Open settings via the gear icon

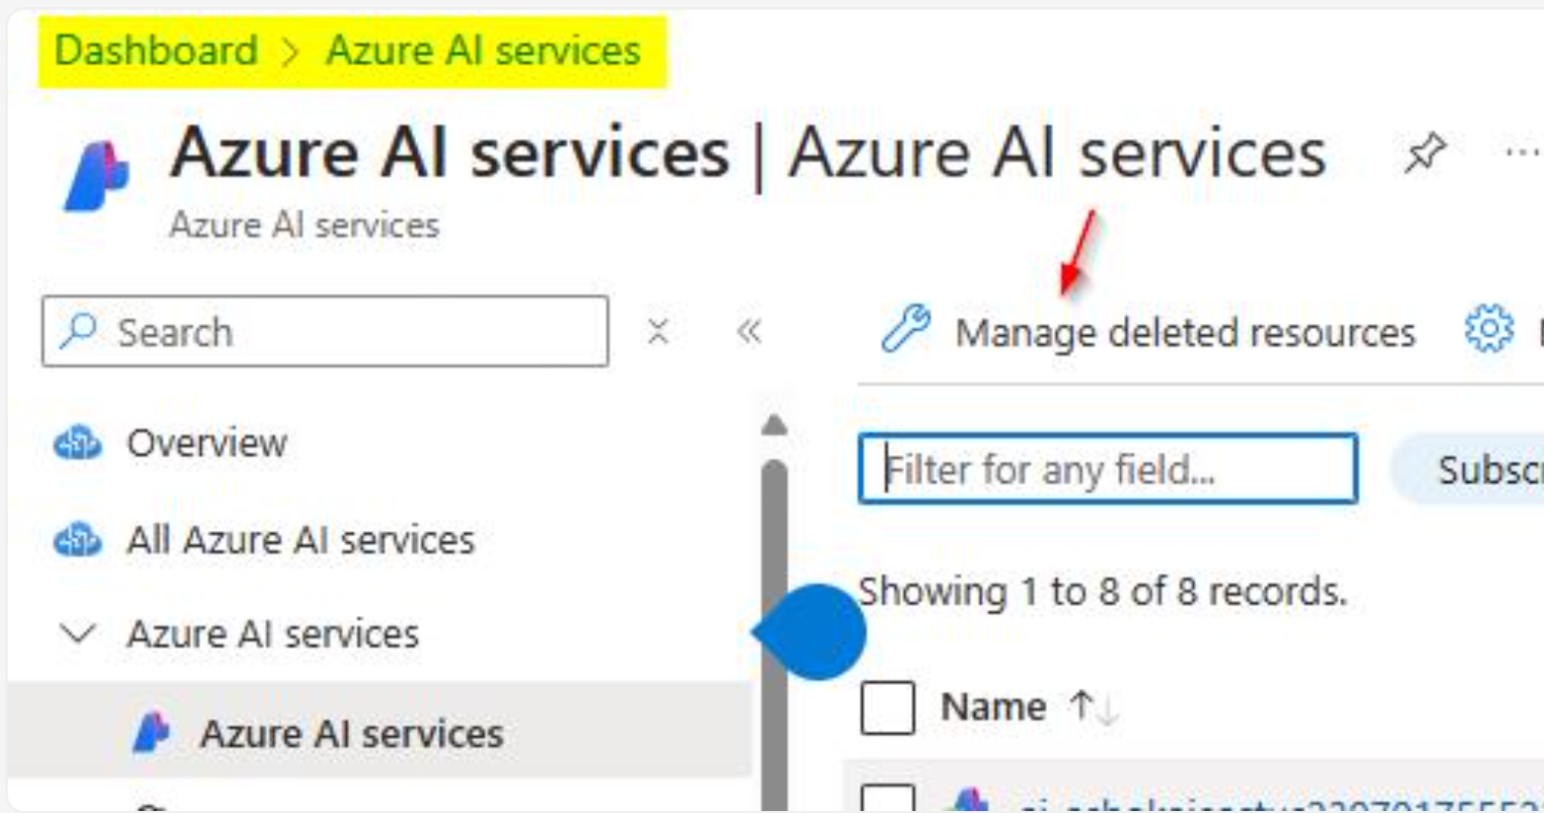(x=1489, y=329)
